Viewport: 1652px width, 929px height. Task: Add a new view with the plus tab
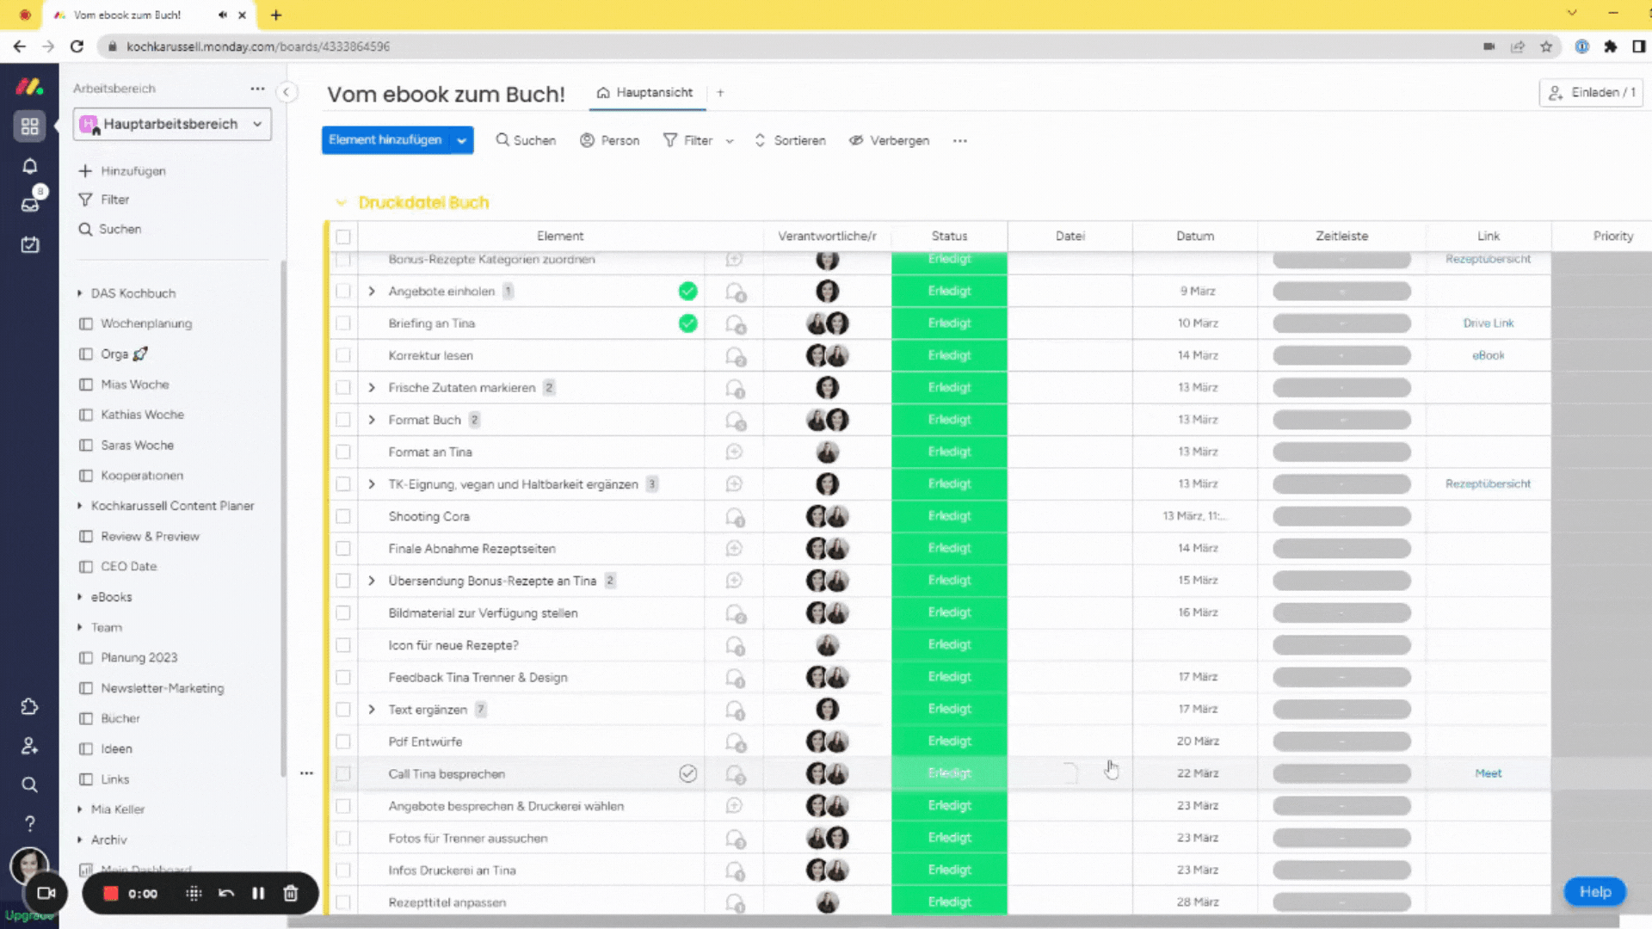tap(720, 93)
